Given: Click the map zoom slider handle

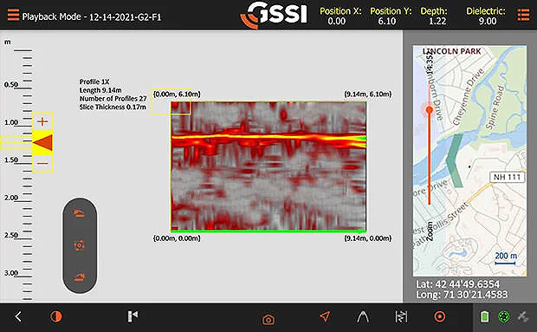Looking at the screenshot, I should click(x=429, y=110).
